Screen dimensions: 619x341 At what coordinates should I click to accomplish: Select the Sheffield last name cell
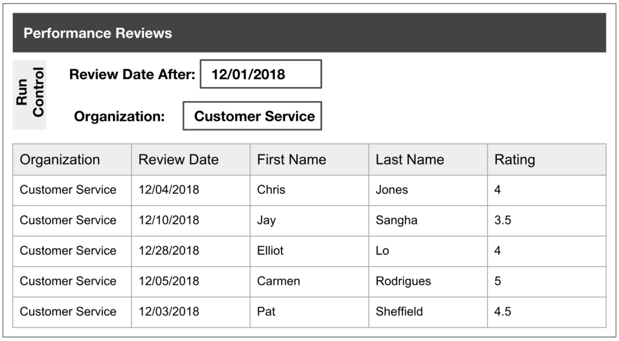pos(428,312)
